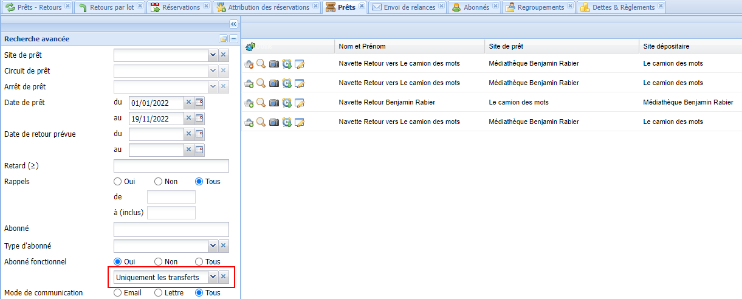
Task: Open the Type d'abonné dropdown
Action: pos(213,246)
